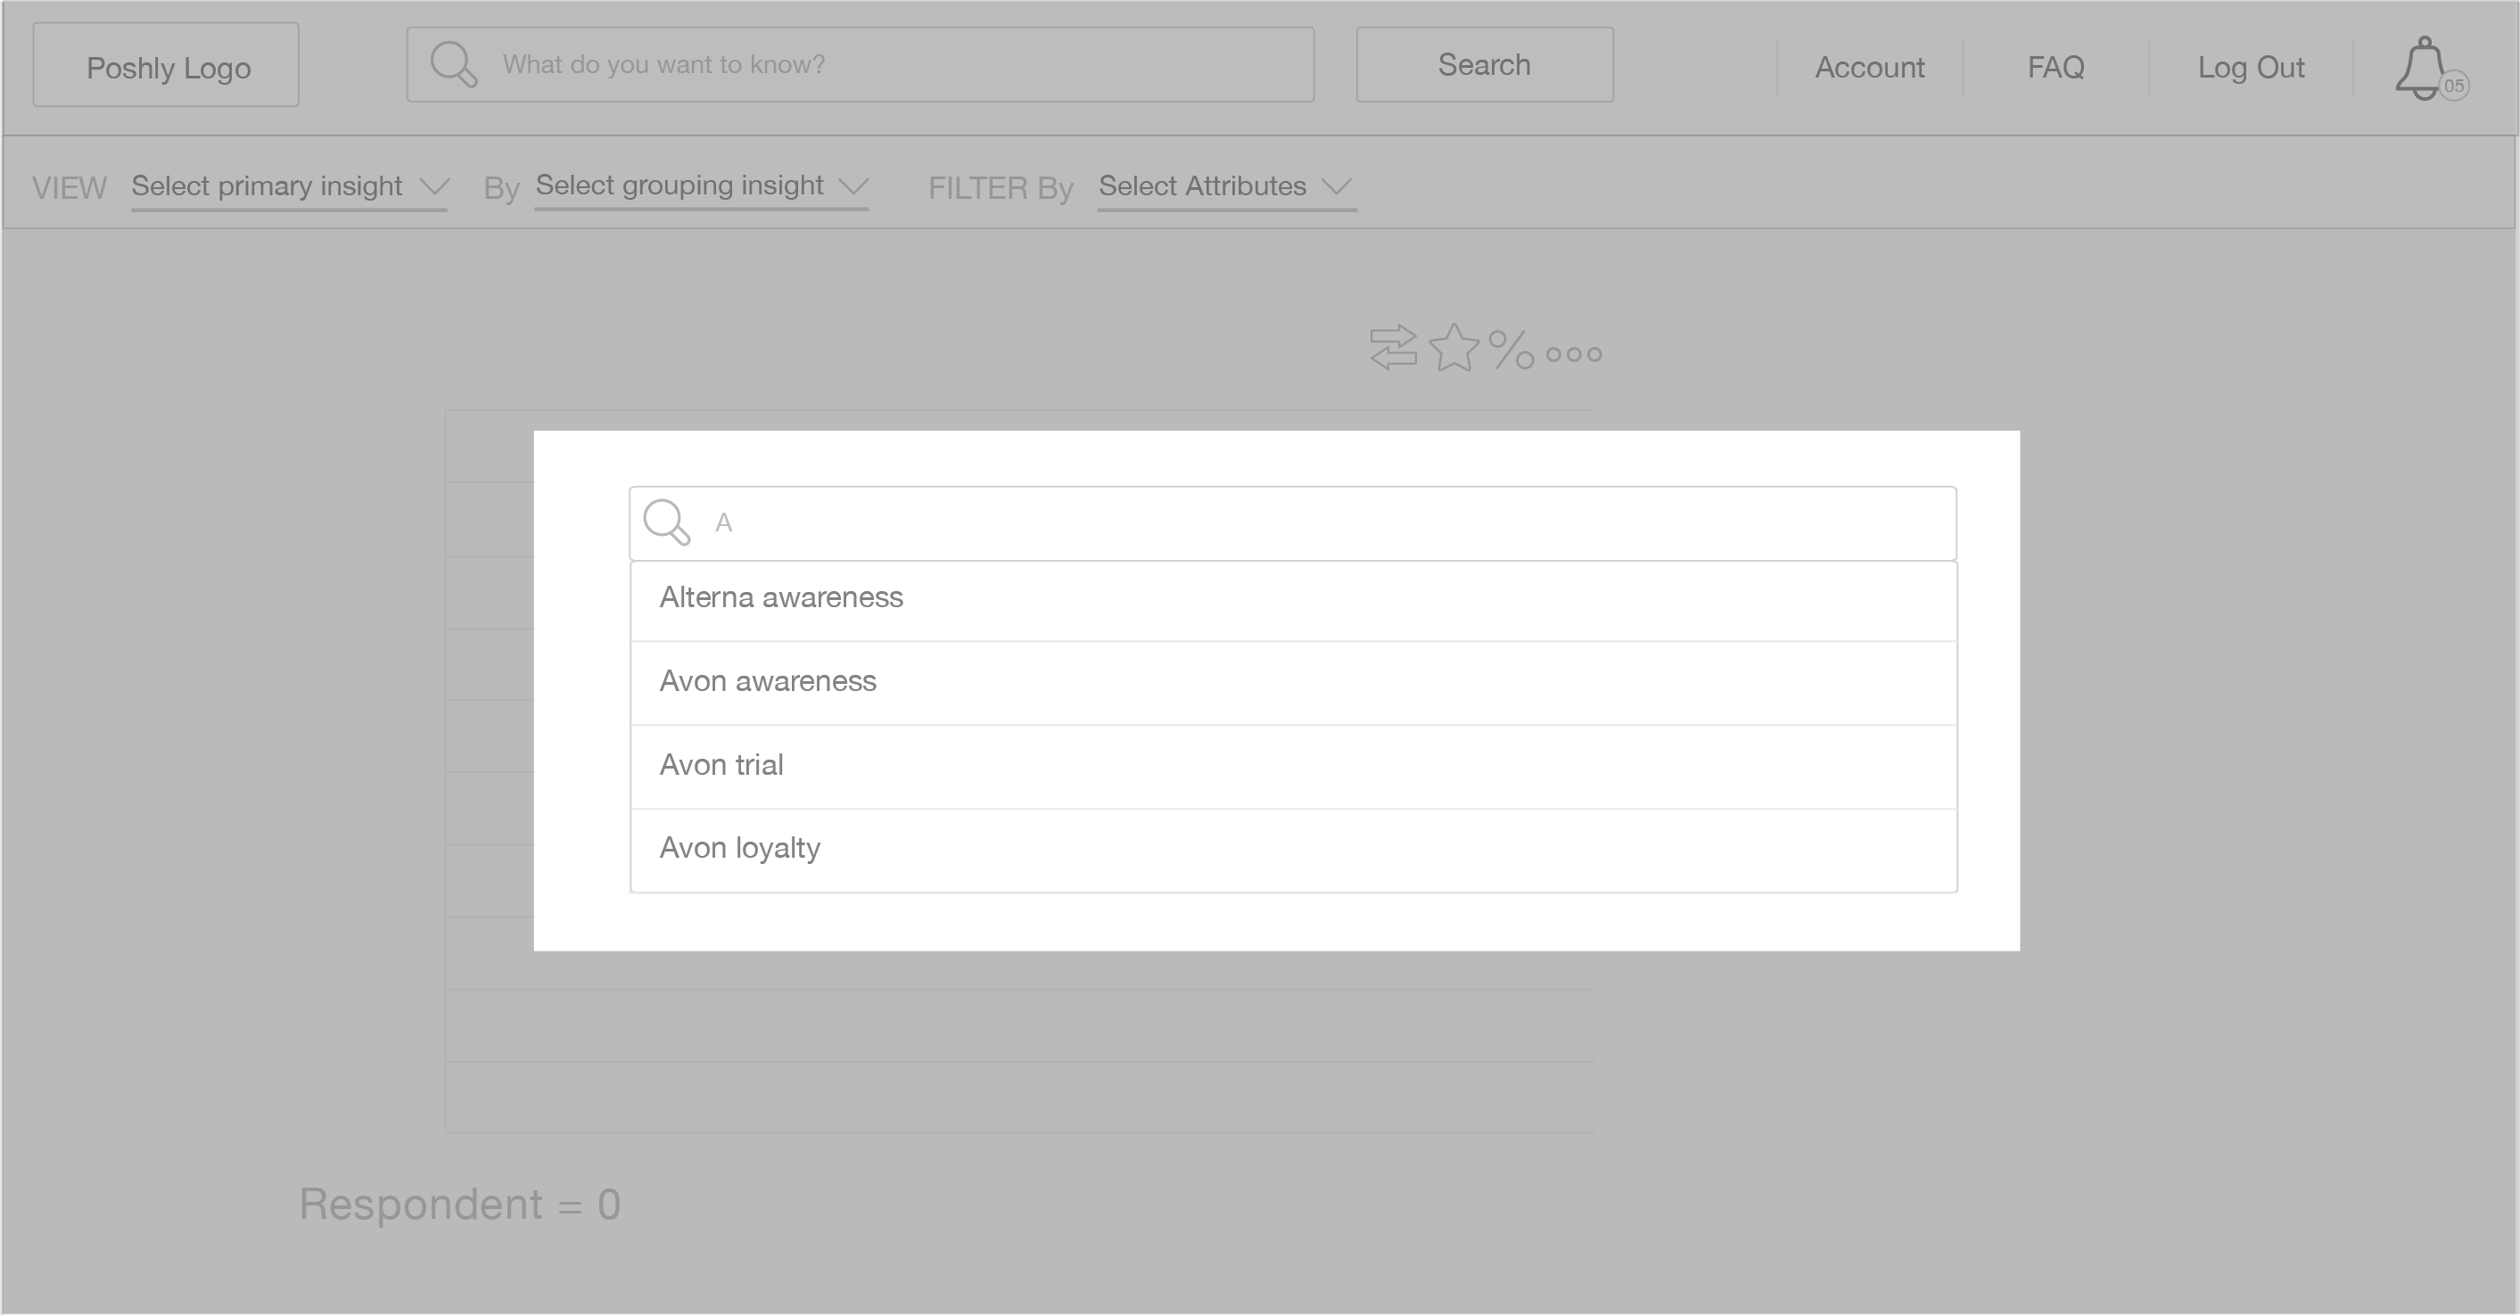Click the Search button
2520x1316 pixels.
[x=1484, y=64]
